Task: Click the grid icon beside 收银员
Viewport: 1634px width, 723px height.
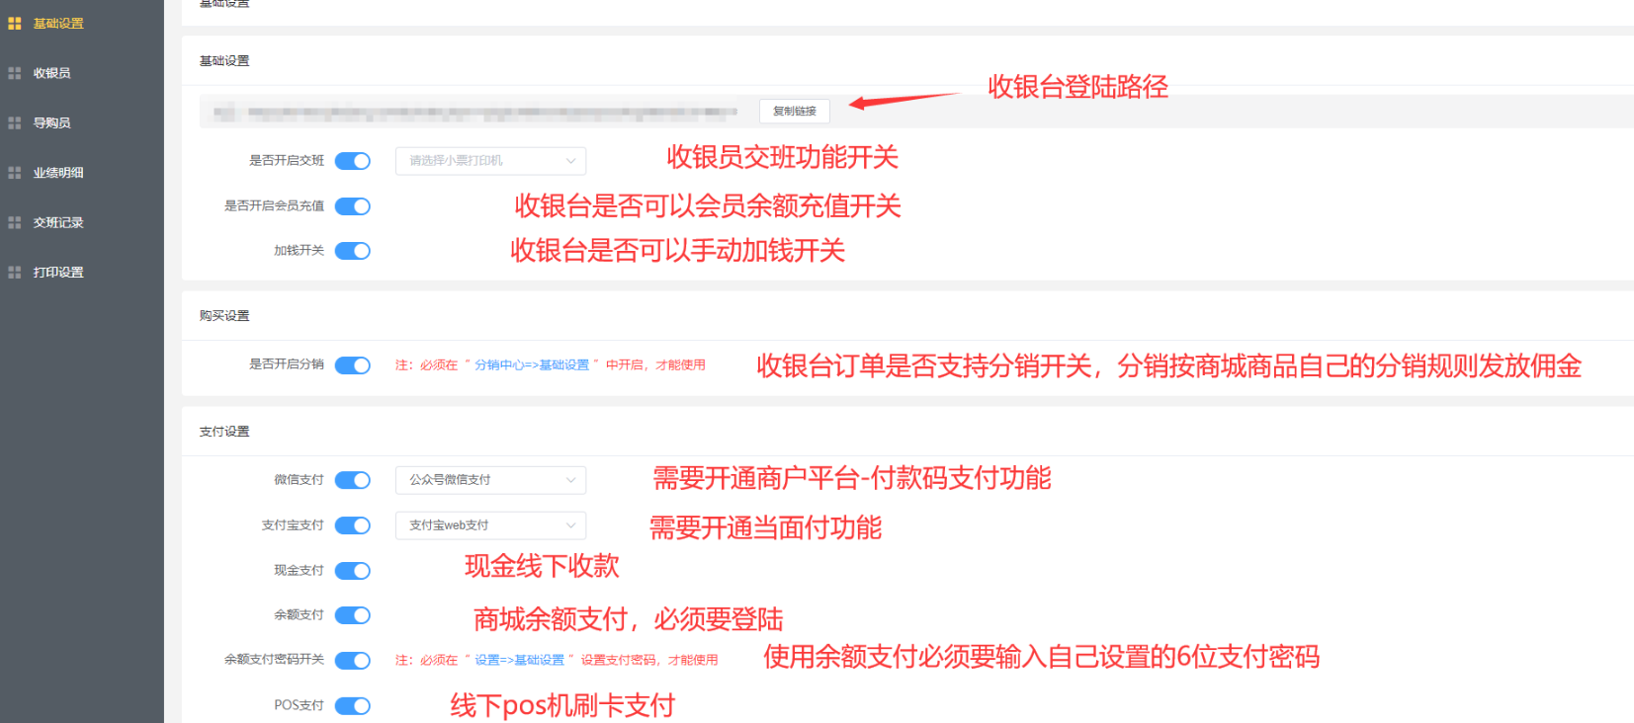Action: pos(15,73)
